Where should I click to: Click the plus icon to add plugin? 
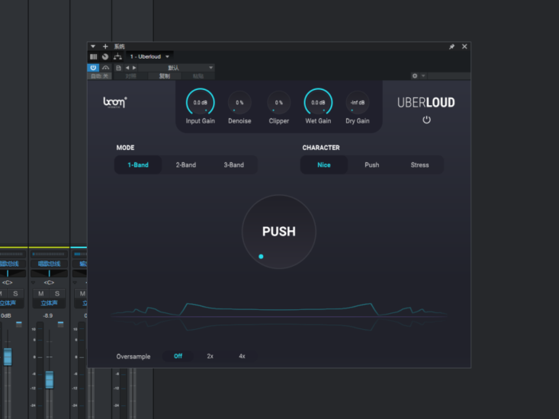[x=105, y=46]
